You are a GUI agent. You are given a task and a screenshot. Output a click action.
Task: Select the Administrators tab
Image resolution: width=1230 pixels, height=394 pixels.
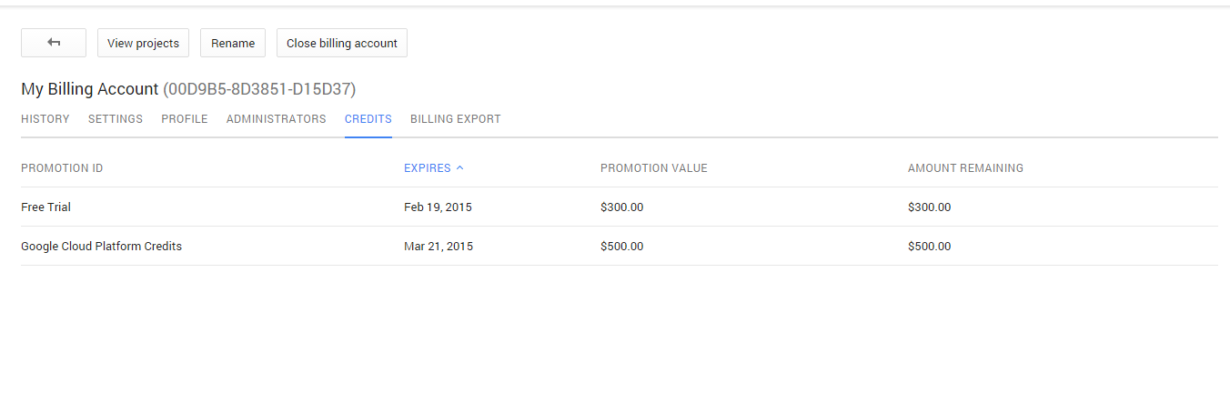click(276, 119)
